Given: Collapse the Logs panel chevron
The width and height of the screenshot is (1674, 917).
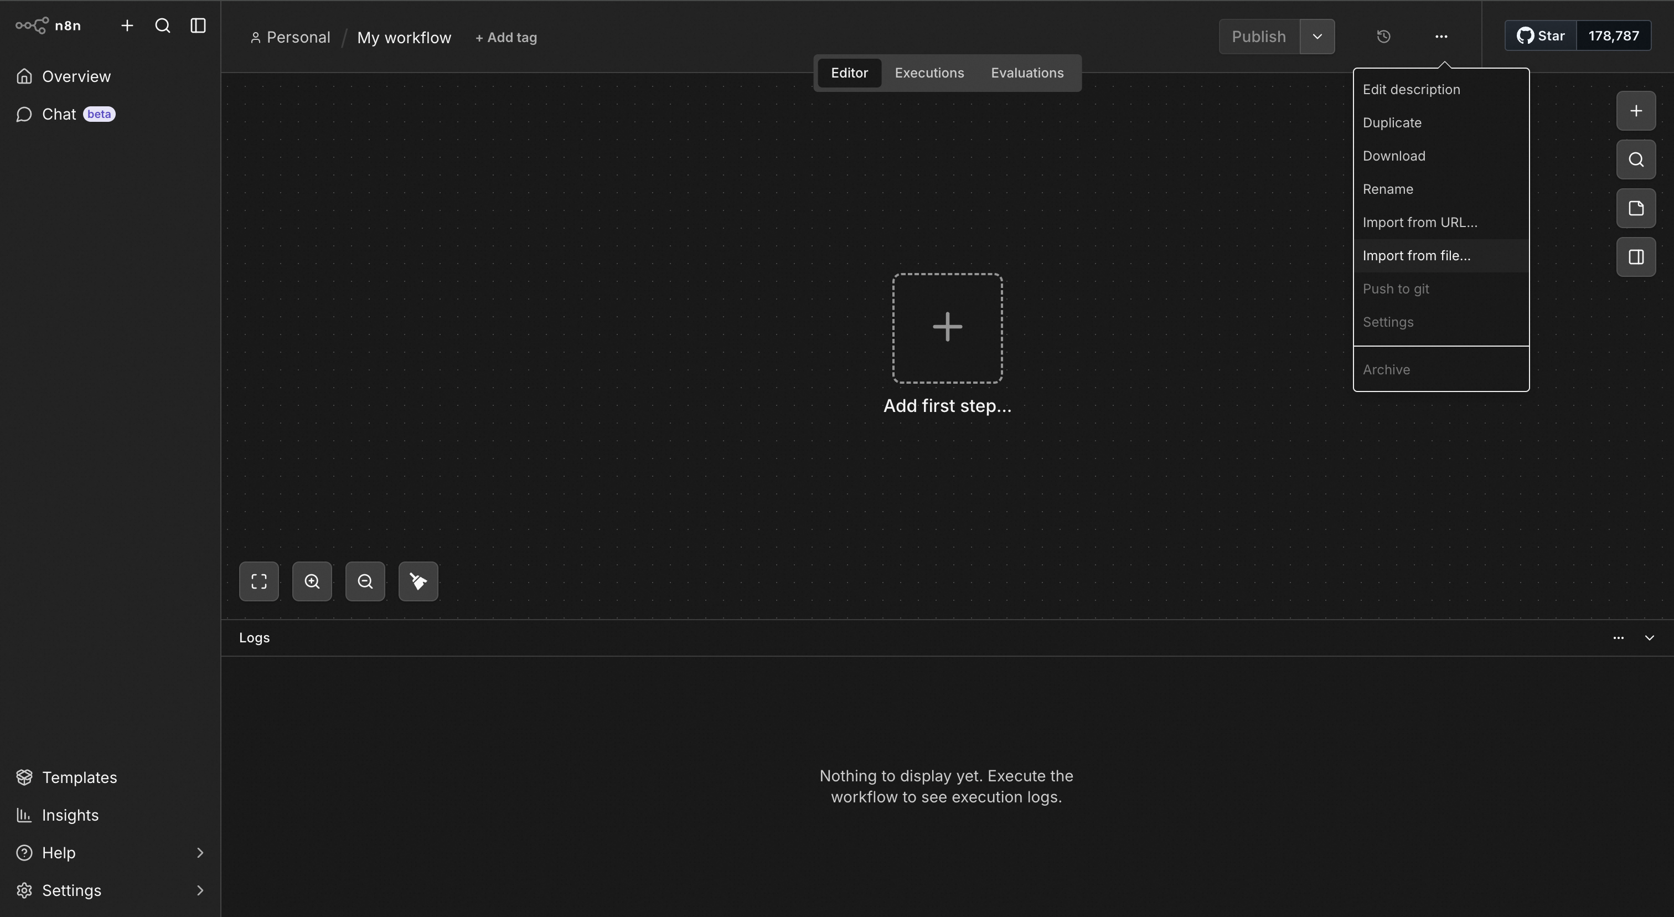Looking at the screenshot, I should pos(1649,637).
